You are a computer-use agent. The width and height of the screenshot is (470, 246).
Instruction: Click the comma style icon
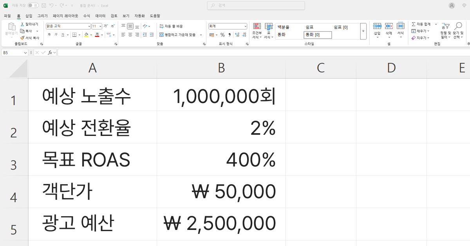coord(230,35)
